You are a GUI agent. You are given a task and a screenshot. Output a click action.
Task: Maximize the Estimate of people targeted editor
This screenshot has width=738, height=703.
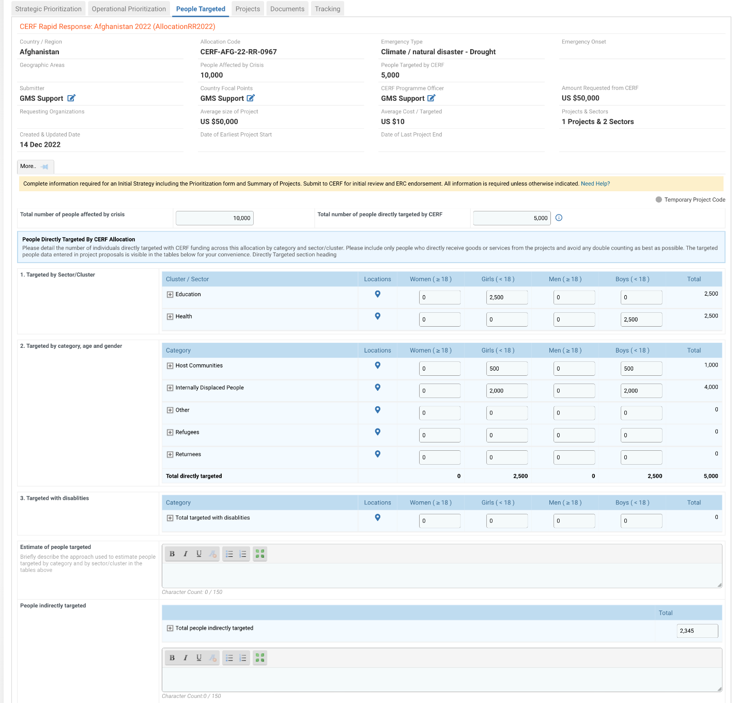[260, 554]
